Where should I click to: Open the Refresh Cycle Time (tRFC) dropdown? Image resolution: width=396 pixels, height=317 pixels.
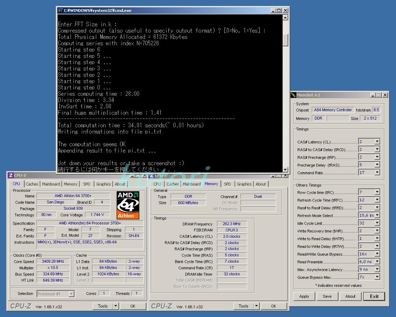tap(377, 200)
